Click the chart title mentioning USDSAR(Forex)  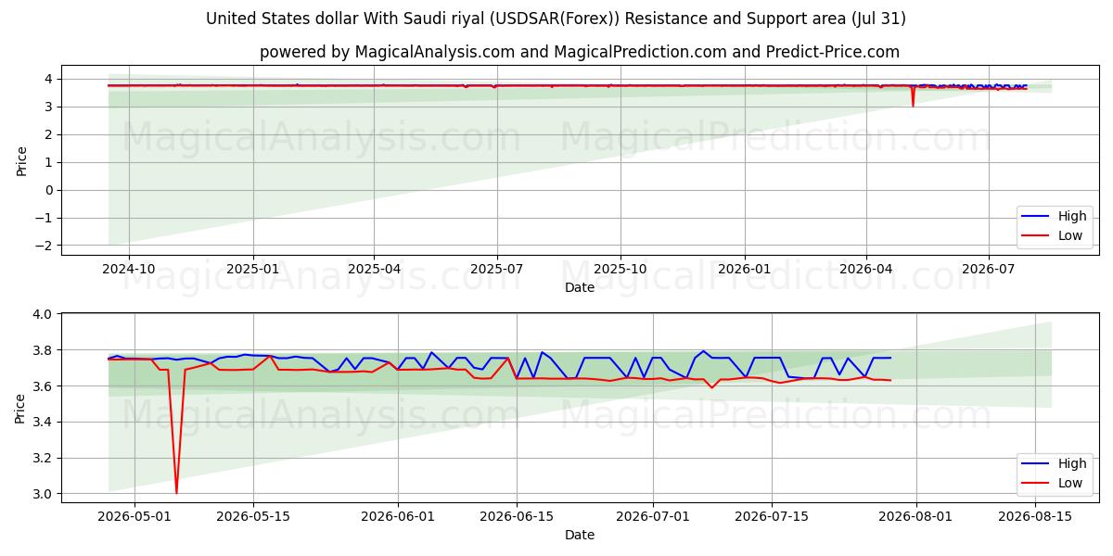[556, 19]
